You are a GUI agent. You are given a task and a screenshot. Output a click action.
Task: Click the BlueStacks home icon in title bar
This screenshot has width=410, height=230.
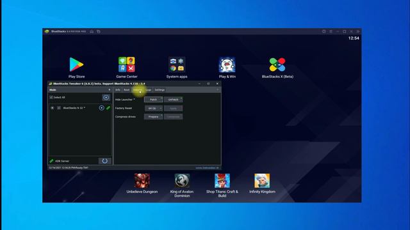[92, 31]
